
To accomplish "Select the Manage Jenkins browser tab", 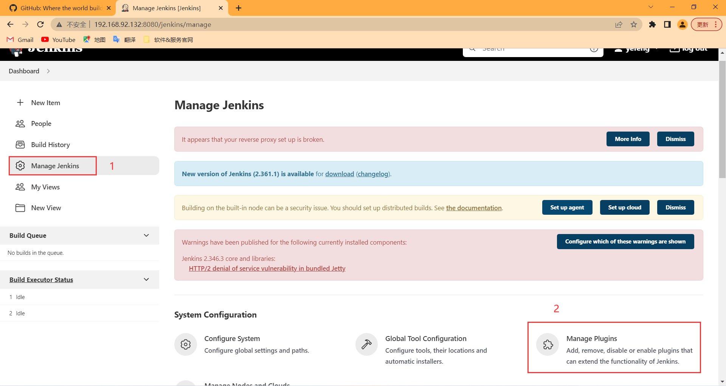I will 172,8.
